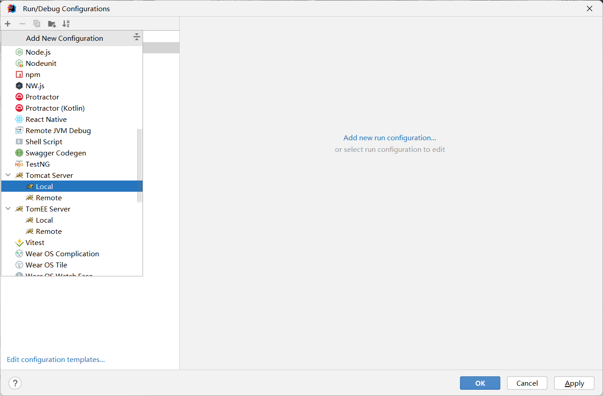603x396 pixels.
Task: Click the IntelliJ logo in title bar
Action: [x=12, y=9]
